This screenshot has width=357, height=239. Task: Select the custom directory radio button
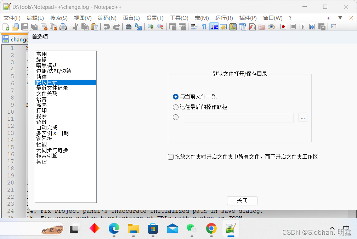[x=176, y=117]
